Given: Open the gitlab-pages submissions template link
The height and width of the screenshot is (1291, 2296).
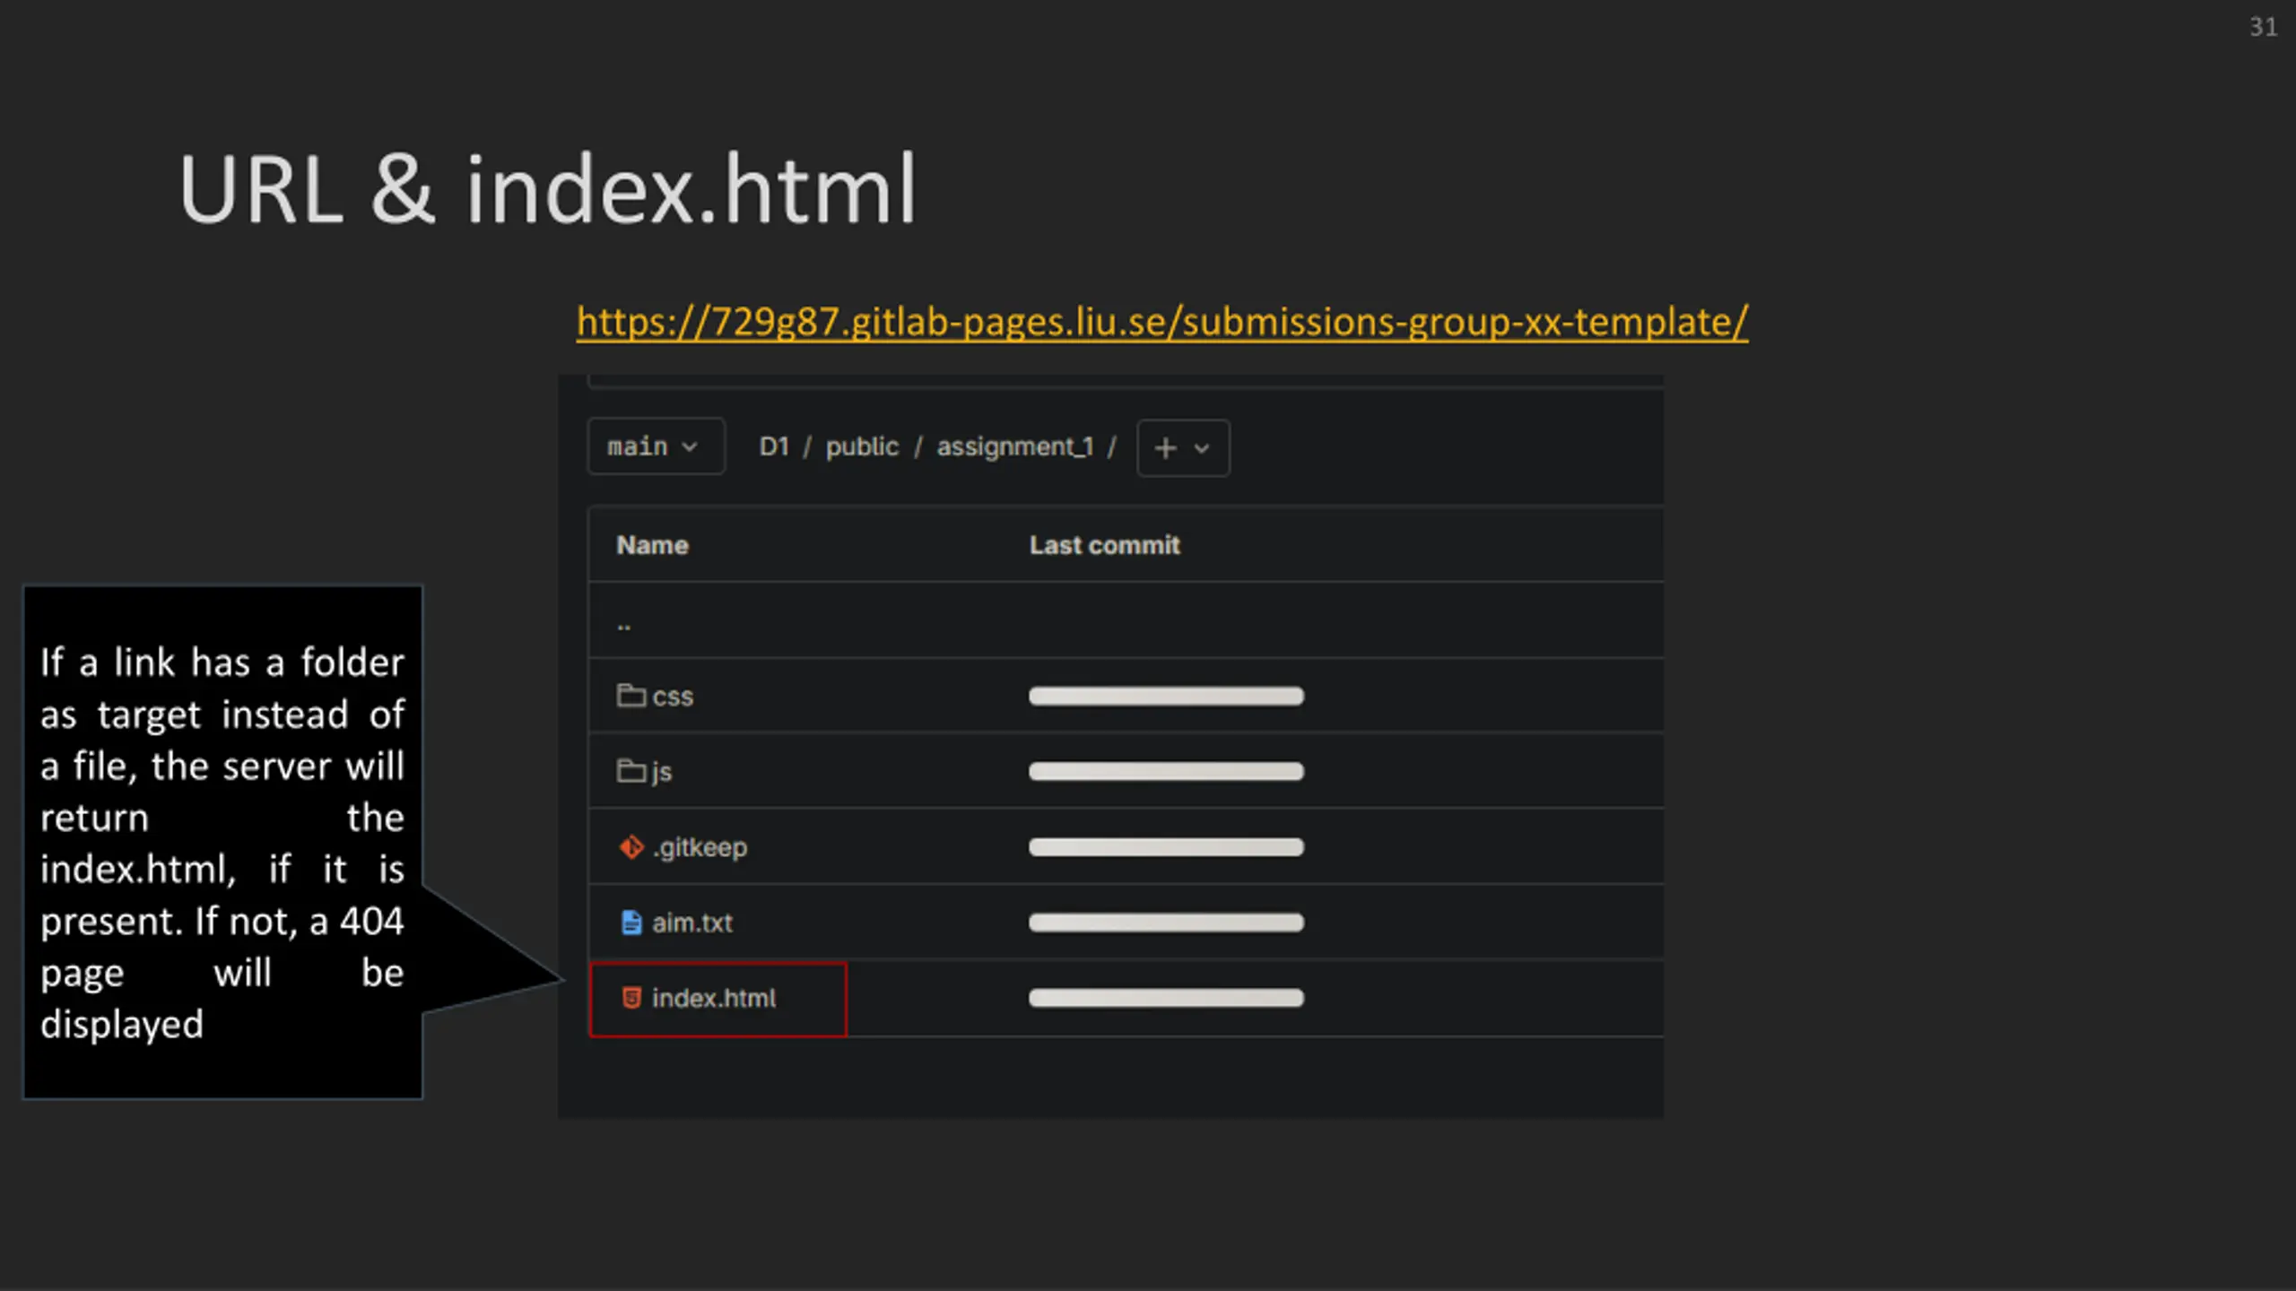Looking at the screenshot, I should coord(1161,322).
